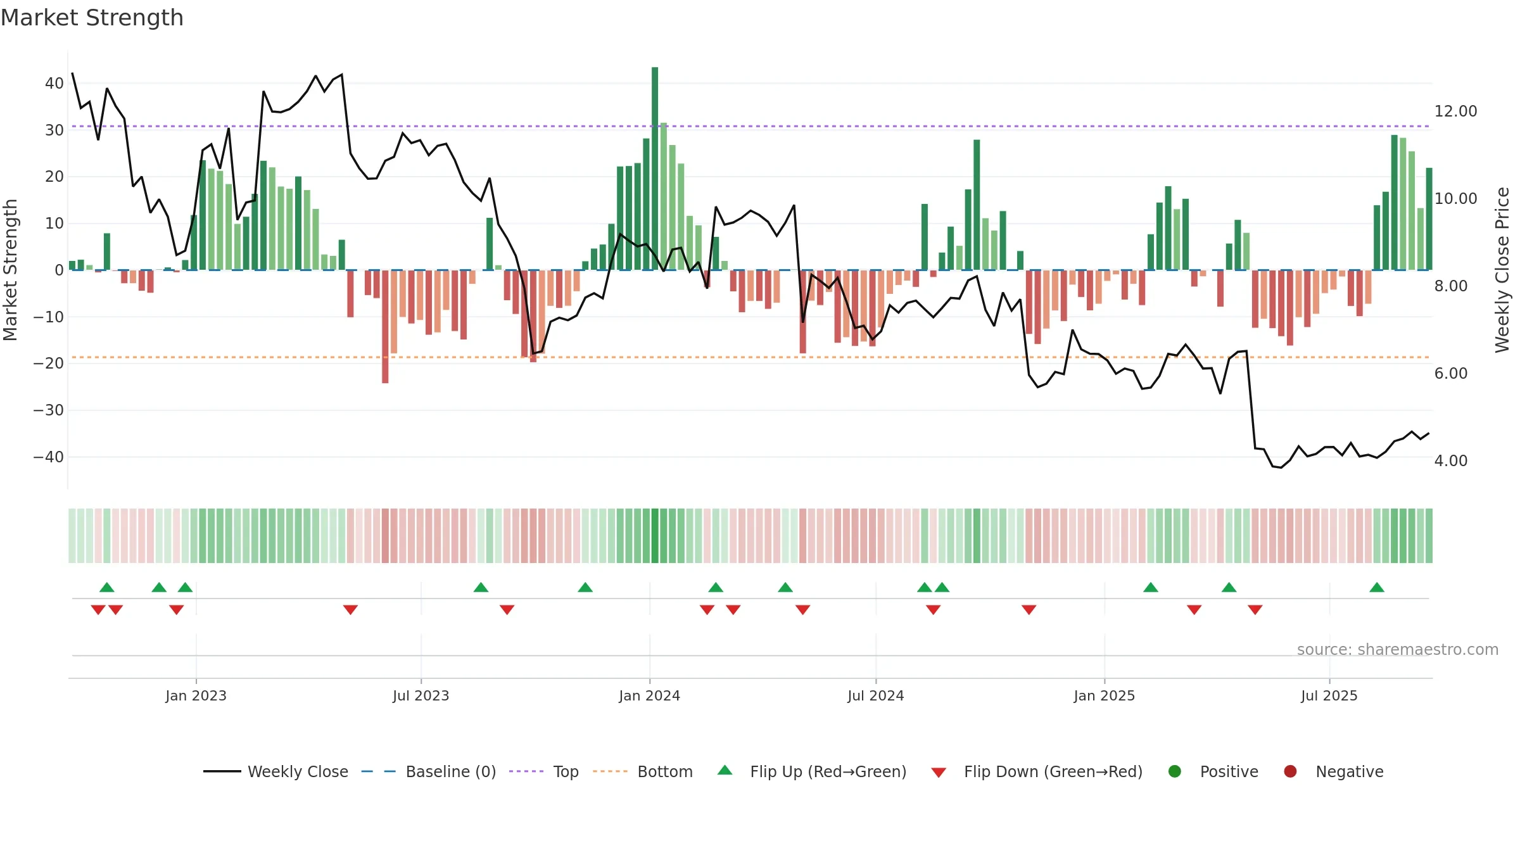Click the Weekly Close legend entry
Image resolution: width=1520 pixels, height=855 pixels.
point(275,771)
